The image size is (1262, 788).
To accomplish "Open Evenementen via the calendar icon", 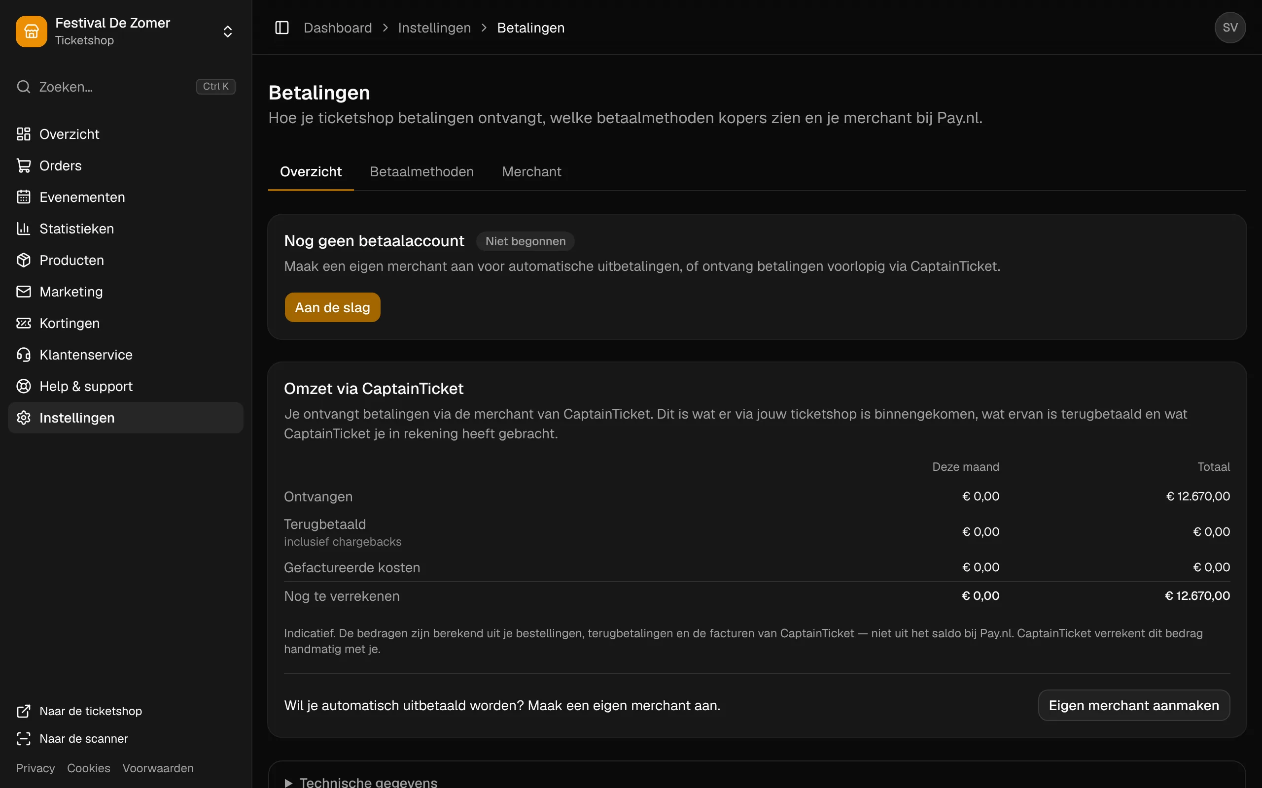I will click(x=24, y=197).
